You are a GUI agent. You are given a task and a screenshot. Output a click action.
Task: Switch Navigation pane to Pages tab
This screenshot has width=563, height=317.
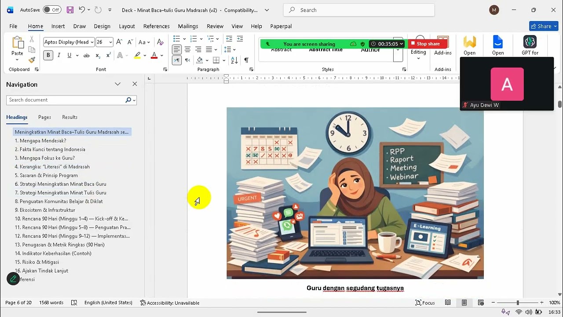44,117
